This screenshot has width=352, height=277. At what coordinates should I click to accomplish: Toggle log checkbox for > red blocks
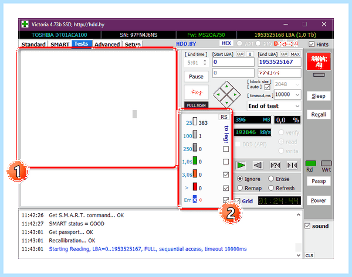coord(226,188)
